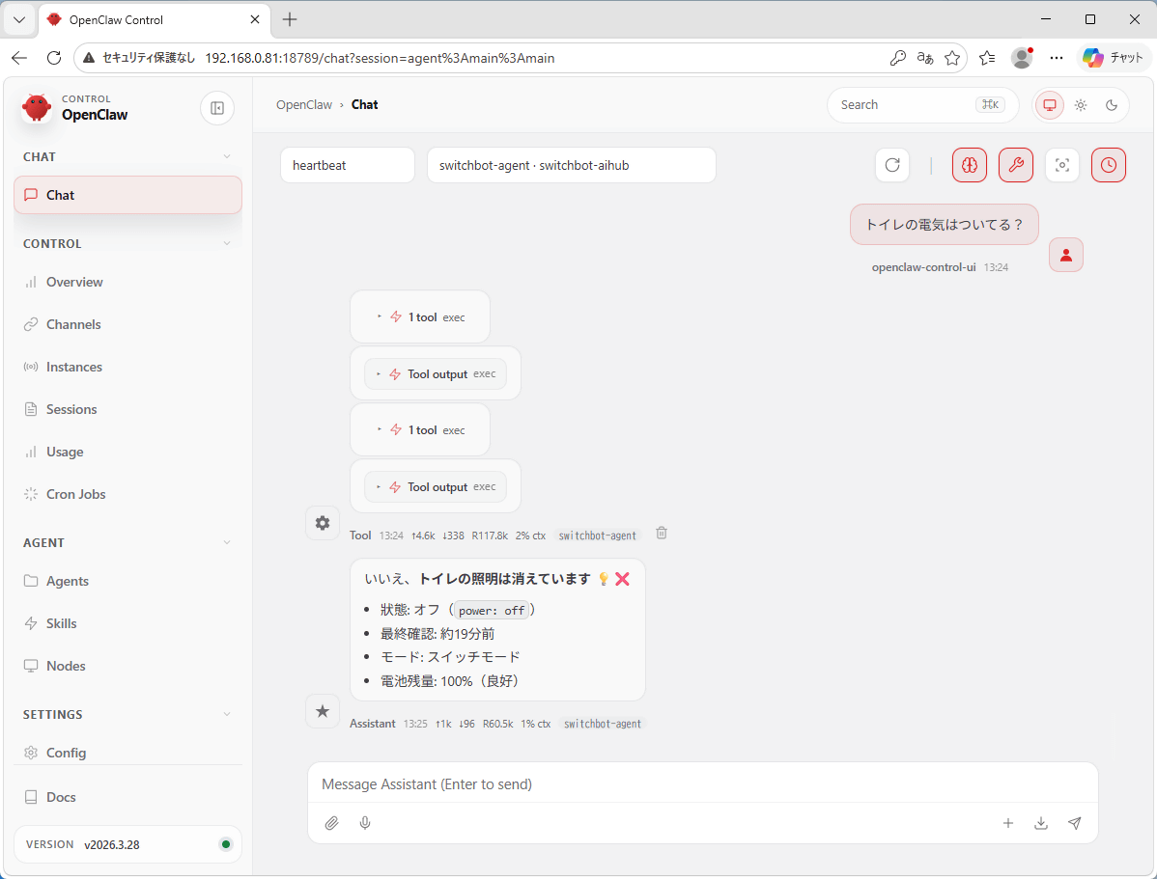Go to the Skills page
Screen dimensions: 1157x879
click(127, 624)
